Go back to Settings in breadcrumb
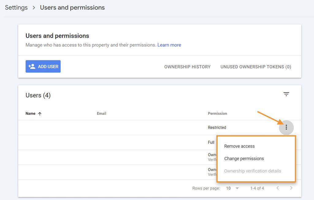The width and height of the screenshot is (314, 200). (16, 8)
